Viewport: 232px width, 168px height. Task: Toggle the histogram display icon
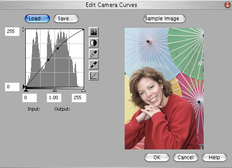[94, 32]
